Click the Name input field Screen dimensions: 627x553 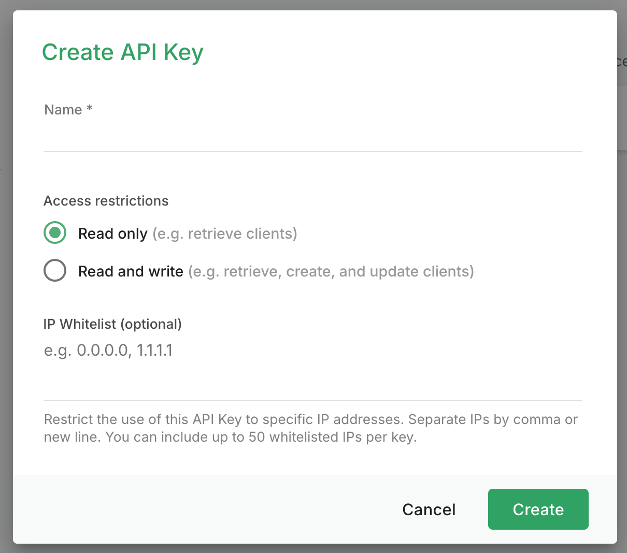[x=312, y=137]
